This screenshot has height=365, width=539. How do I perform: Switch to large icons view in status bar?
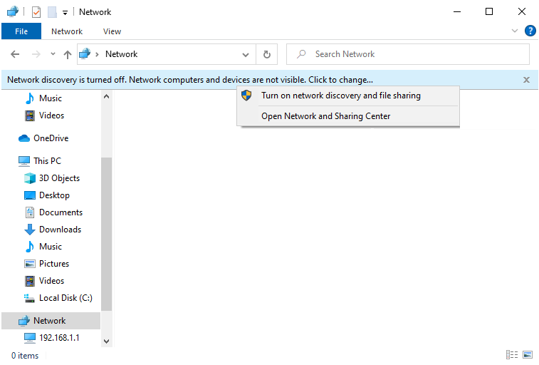[x=528, y=354]
